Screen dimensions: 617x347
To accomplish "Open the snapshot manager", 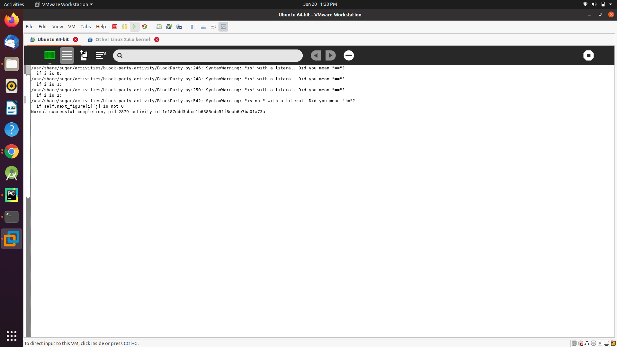I will [x=179, y=27].
